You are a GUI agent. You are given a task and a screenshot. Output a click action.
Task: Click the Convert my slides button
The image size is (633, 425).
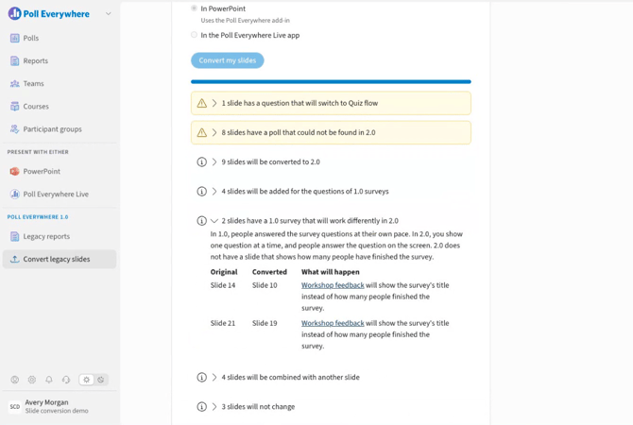[x=228, y=60]
